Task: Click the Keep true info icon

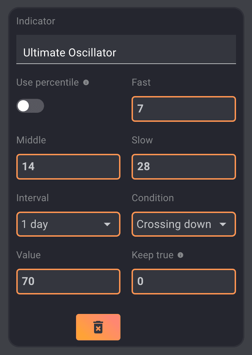Action: point(180,255)
